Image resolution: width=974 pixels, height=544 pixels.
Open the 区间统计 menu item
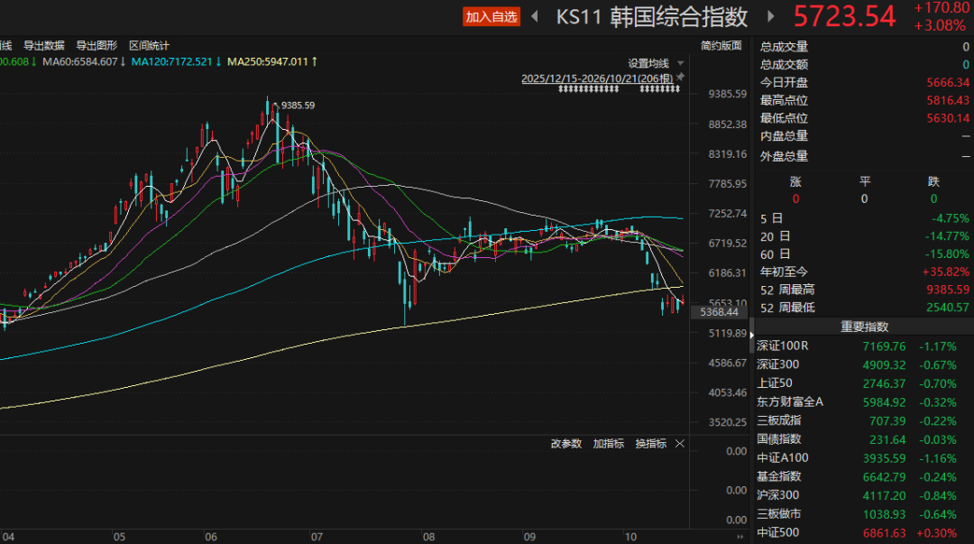149,45
